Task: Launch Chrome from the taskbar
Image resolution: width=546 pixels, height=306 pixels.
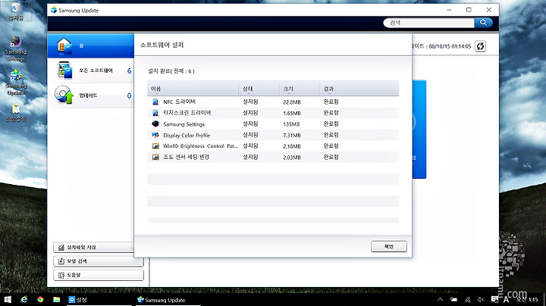Action: pyautogui.click(x=40, y=299)
